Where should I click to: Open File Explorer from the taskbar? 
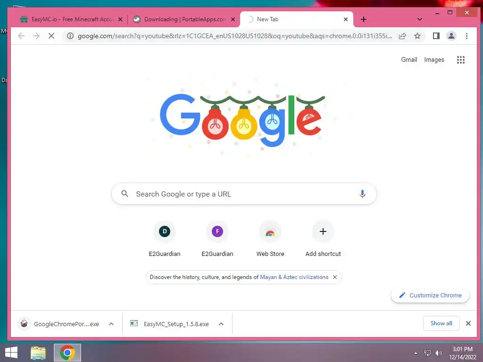pos(38,353)
